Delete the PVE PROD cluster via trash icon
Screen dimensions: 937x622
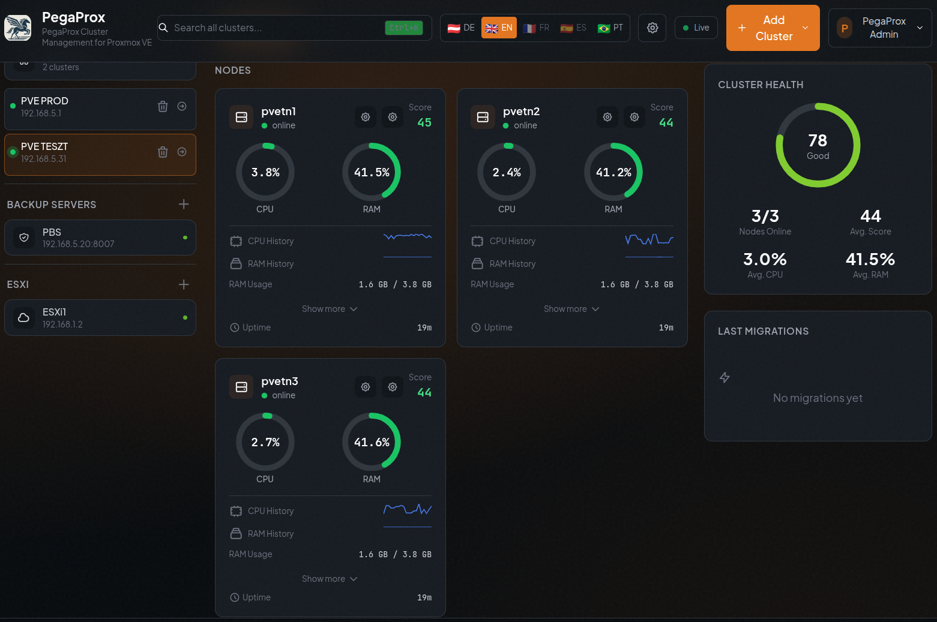[x=163, y=107]
